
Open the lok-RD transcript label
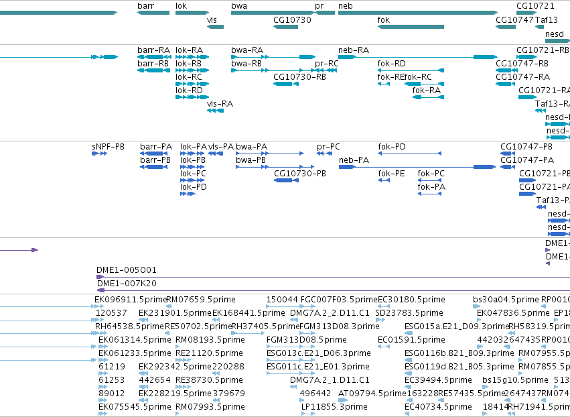pyautogui.click(x=189, y=91)
